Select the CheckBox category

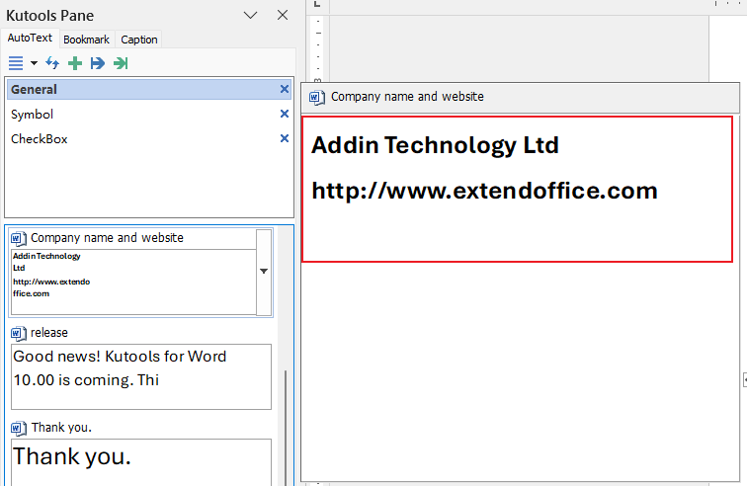[149, 139]
